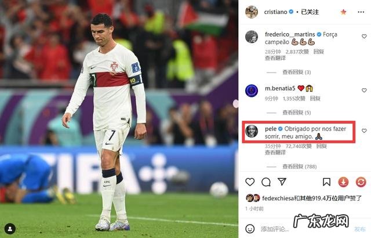This screenshot has width=371, height=238.
Task: Click the pele username link
Action: click(271, 129)
